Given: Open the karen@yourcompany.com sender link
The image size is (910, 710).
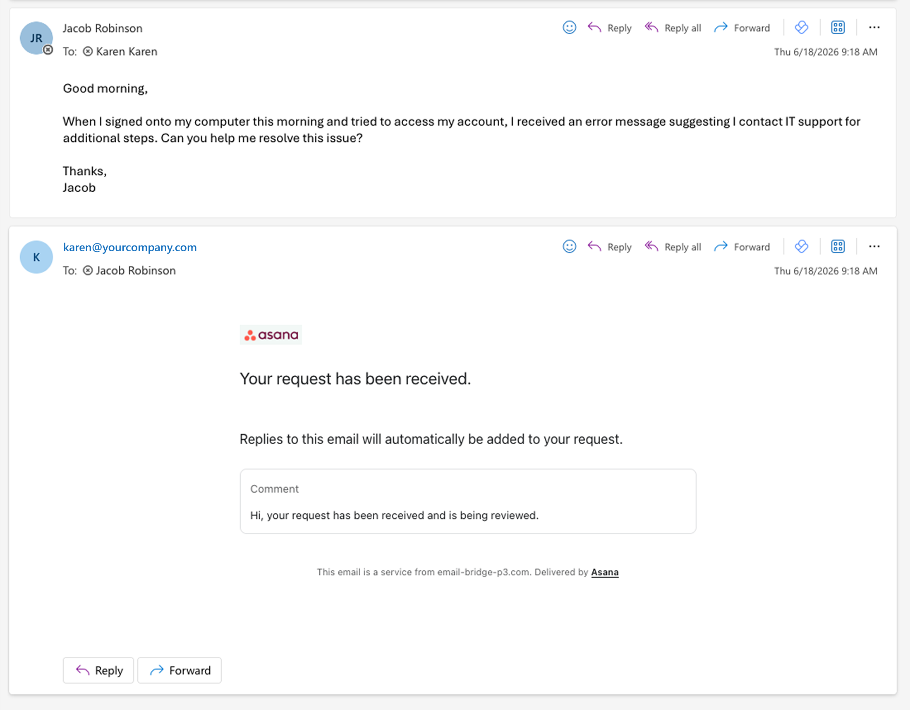Looking at the screenshot, I should coord(129,247).
